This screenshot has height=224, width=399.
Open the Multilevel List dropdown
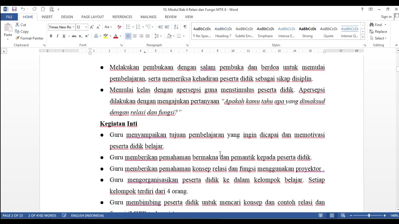pos(150,27)
